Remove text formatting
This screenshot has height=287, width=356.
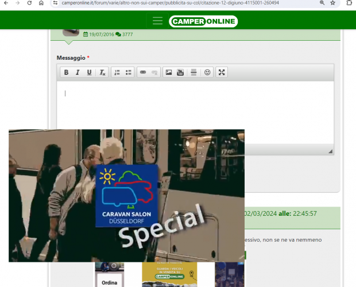(102, 72)
